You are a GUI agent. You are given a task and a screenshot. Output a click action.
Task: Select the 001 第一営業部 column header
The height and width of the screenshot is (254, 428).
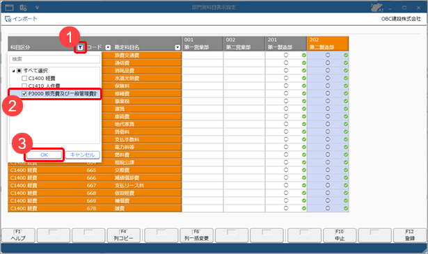(x=203, y=44)
